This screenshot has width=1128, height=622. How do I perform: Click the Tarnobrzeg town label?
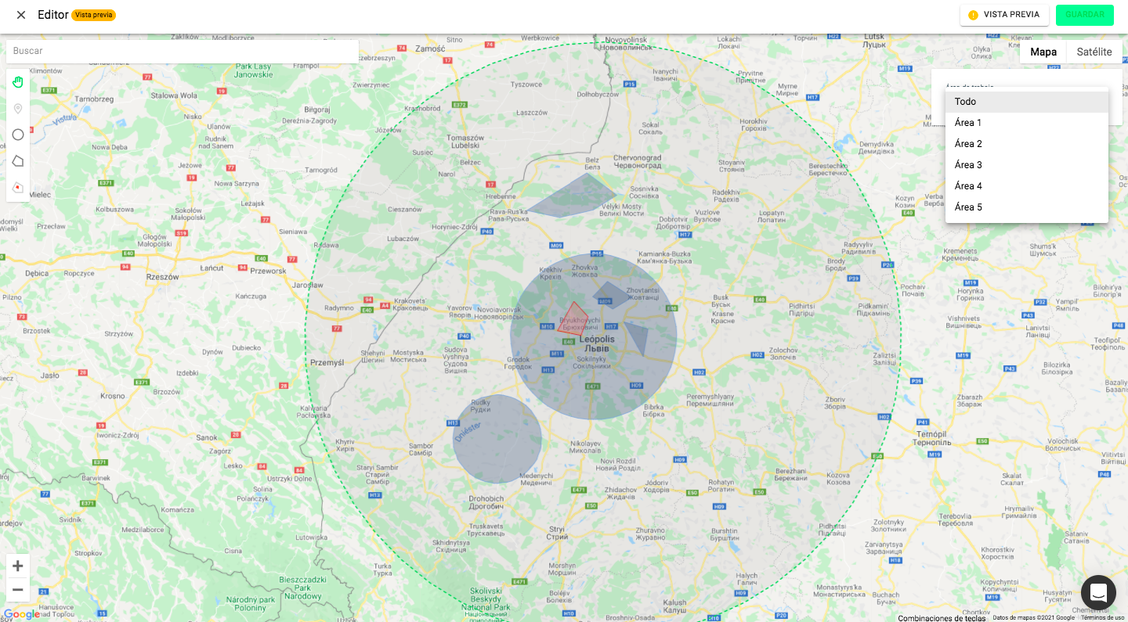(x=96, y=99)
